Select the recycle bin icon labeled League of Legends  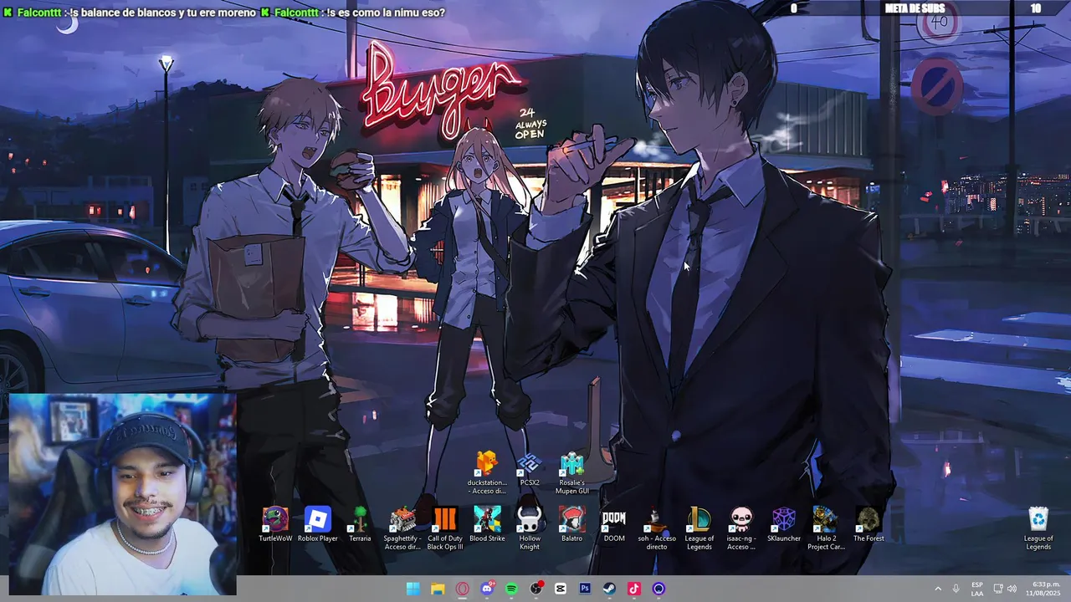coord(1038,528)
